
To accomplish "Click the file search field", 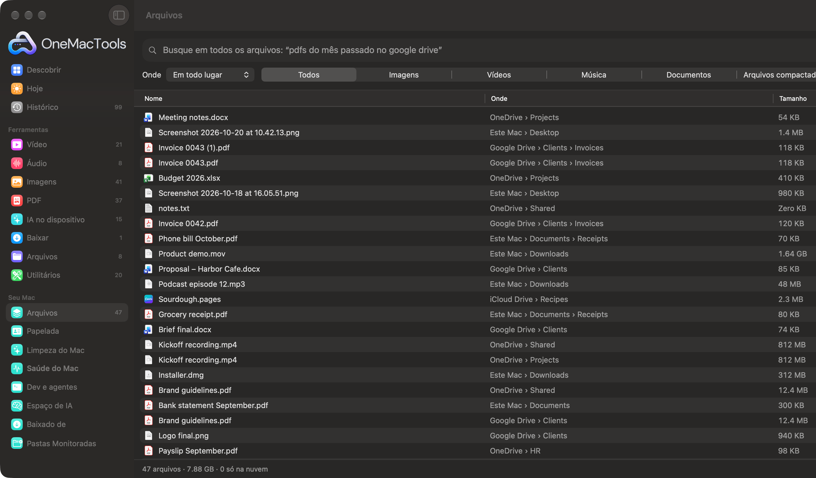I will [479, 50].
